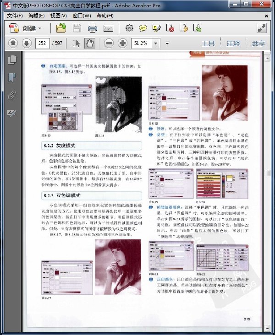Show bookmarks panel icon
275x335 pixels.
tap(12, 77)
